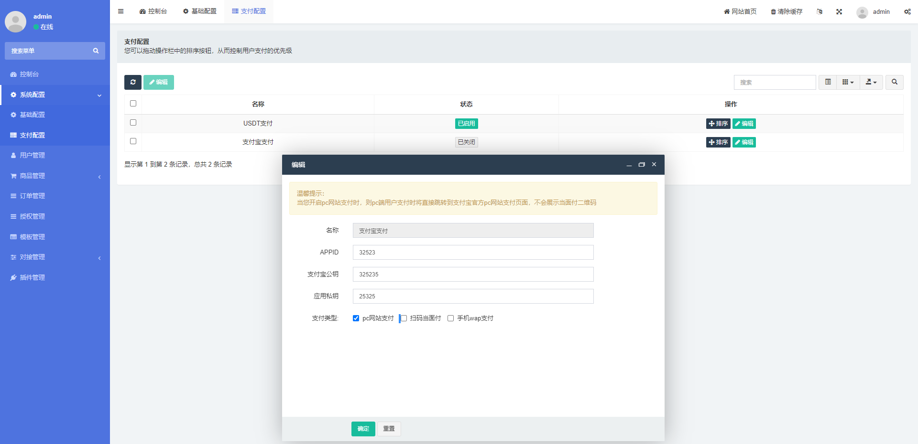Image resolution: width=918 pixels, height=444 pixels.
Task: Open the settings gears icon at top right
Action: click(907, 11)
